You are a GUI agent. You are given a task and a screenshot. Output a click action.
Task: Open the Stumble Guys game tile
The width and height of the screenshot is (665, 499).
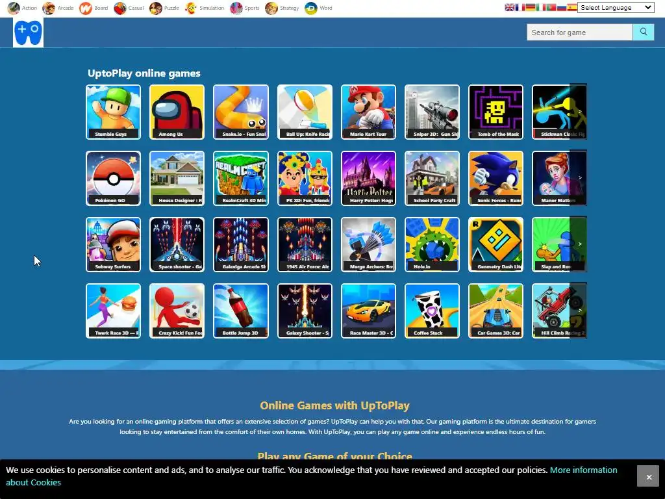coord(113,112)
